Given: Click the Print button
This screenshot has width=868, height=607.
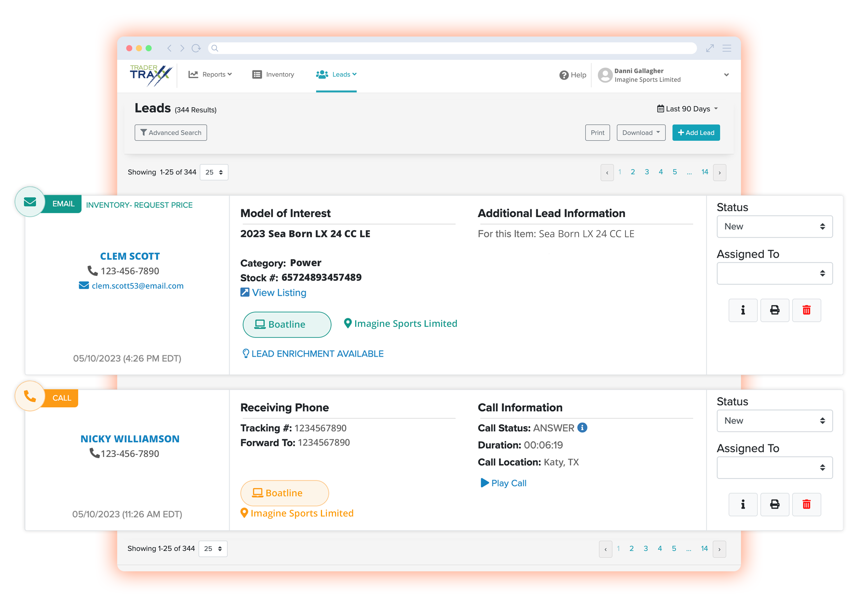Looking at the screenshot, I should tap(597, 133).
